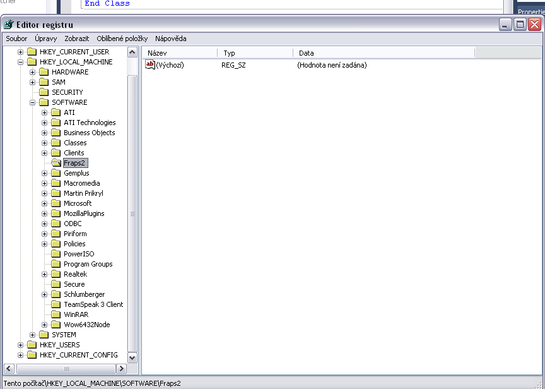Select the Wow6432Node key label
This screenshot has width=545, height=389.
pos(87,325)
